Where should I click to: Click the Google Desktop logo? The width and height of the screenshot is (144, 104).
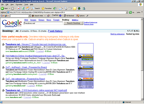(12, 24)
